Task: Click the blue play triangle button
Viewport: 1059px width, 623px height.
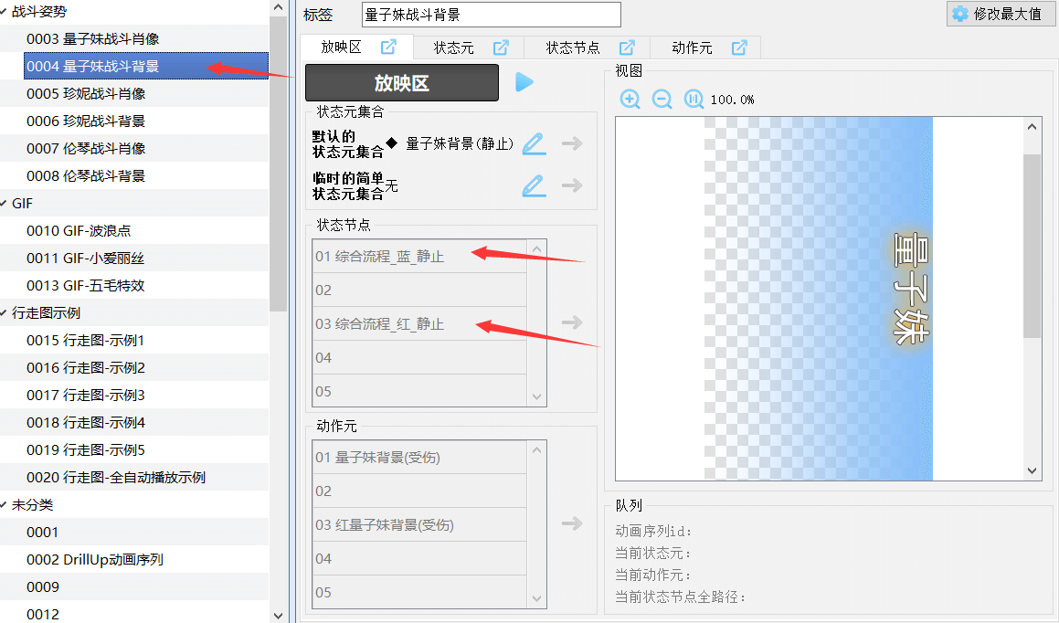Action: coord(524,82)
